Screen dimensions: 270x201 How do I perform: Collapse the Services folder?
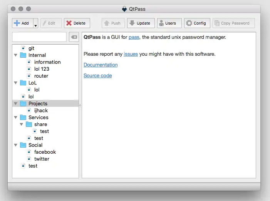[x=16, y=117]
